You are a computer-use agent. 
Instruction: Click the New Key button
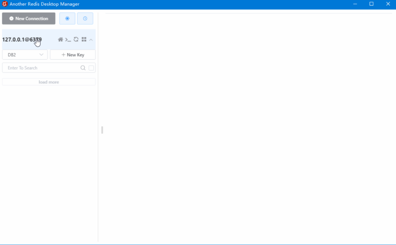73,55
